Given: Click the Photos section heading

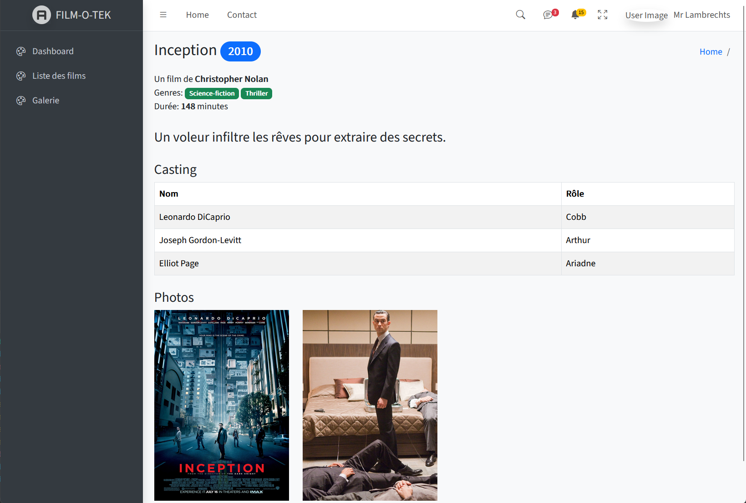Looking at the screenshot, I should tap(174, 298).
